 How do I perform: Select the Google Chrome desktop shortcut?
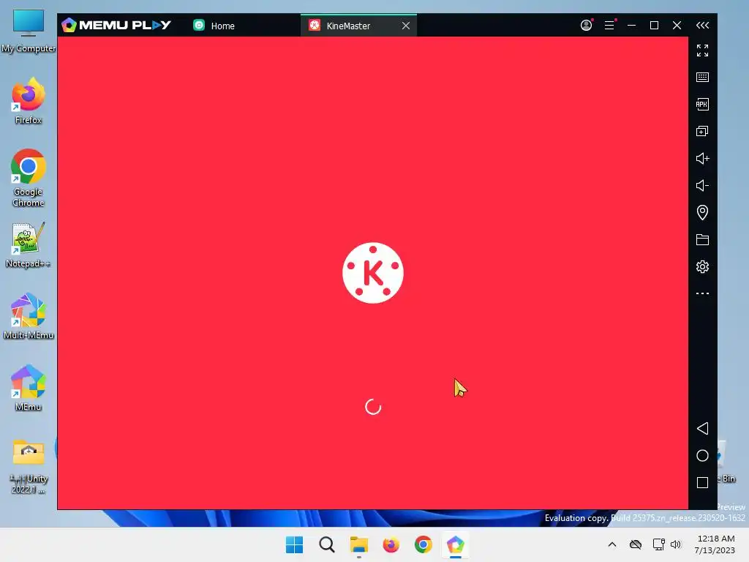pos(29,178)
